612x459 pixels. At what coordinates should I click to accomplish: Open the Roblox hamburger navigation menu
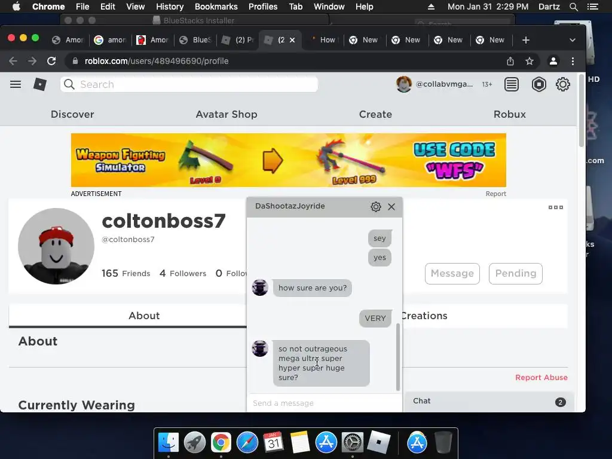(x=16, y=84)
